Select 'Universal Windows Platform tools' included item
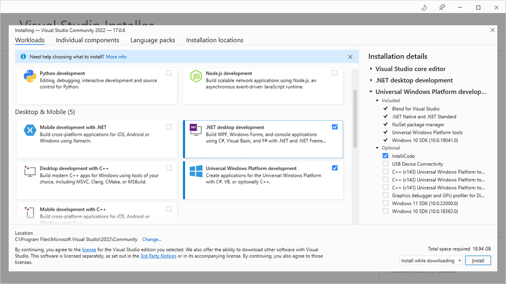 (427, 132)
